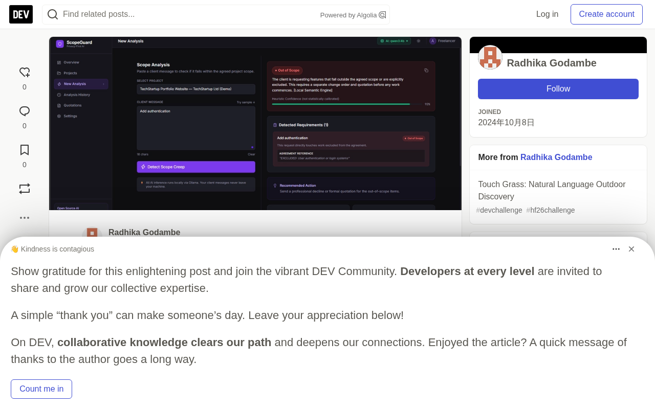Click the search magnifier icon
Image resolution: width=655 pixels, height=409 pixels.
(x=53, y=14)
